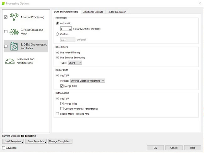This screenshot has width=204, height=153.
Task: Uncheck the Initial Processing checkbox
Action: [6, 17]
